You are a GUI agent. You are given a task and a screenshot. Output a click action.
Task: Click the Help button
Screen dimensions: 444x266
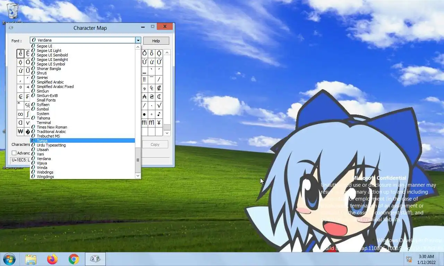156,41
